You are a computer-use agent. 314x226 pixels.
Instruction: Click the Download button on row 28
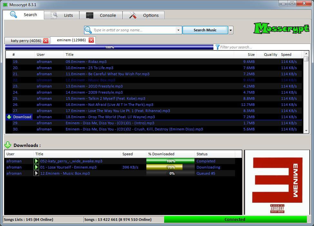pyautogui.click(x=19, y=117)
